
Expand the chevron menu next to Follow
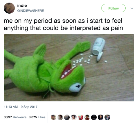point(132,8)
